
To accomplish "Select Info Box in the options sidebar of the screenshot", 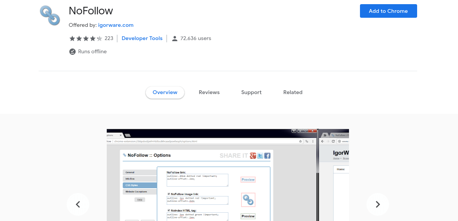I will pos(140,179).
